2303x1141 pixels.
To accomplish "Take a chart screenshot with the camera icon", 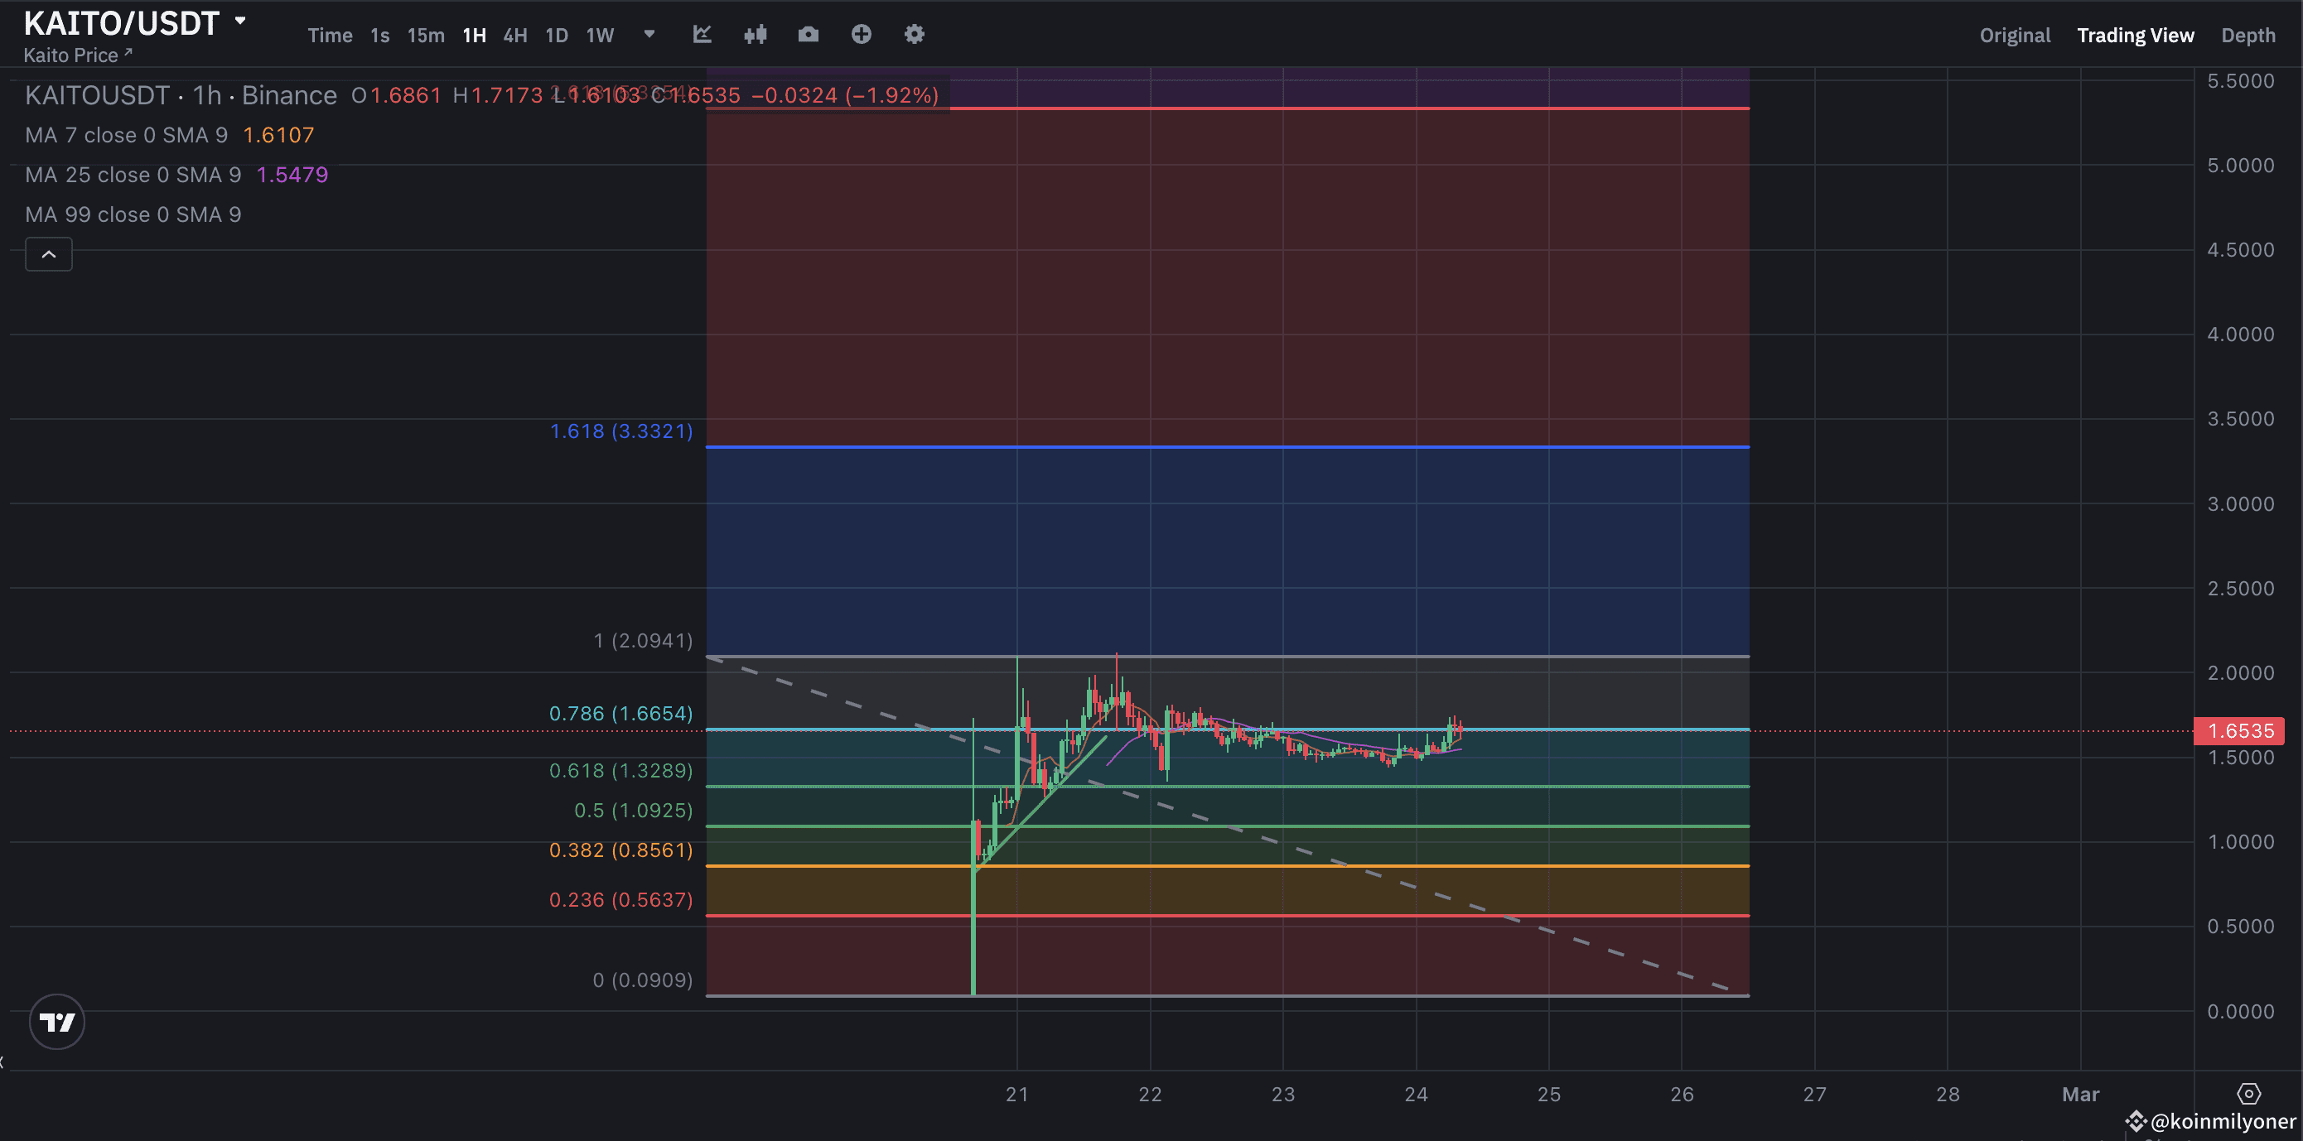I will tap(808, 34).
